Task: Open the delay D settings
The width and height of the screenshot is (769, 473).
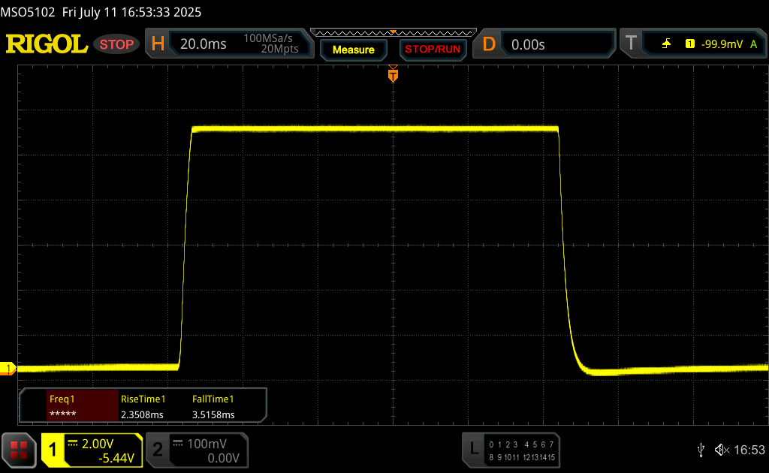Action: click(x=489, y=44)
